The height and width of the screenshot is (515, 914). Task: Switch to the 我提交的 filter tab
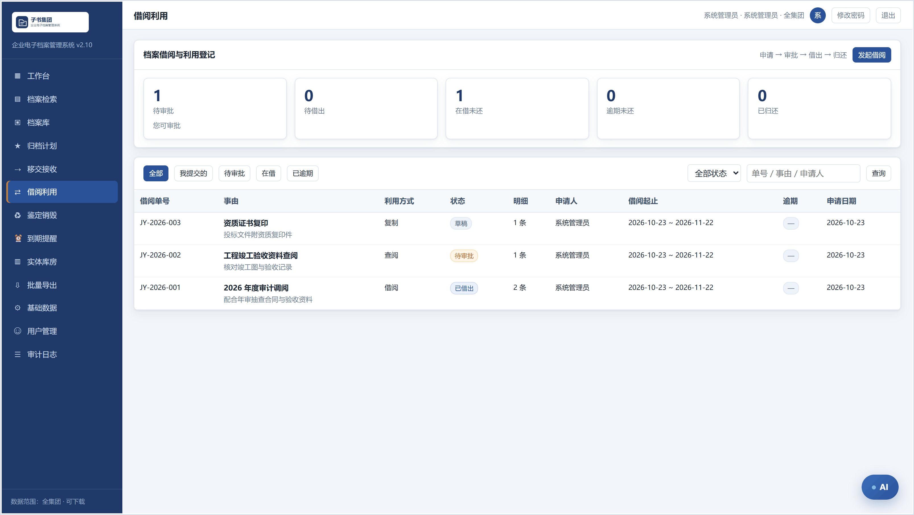pos(193,173)
